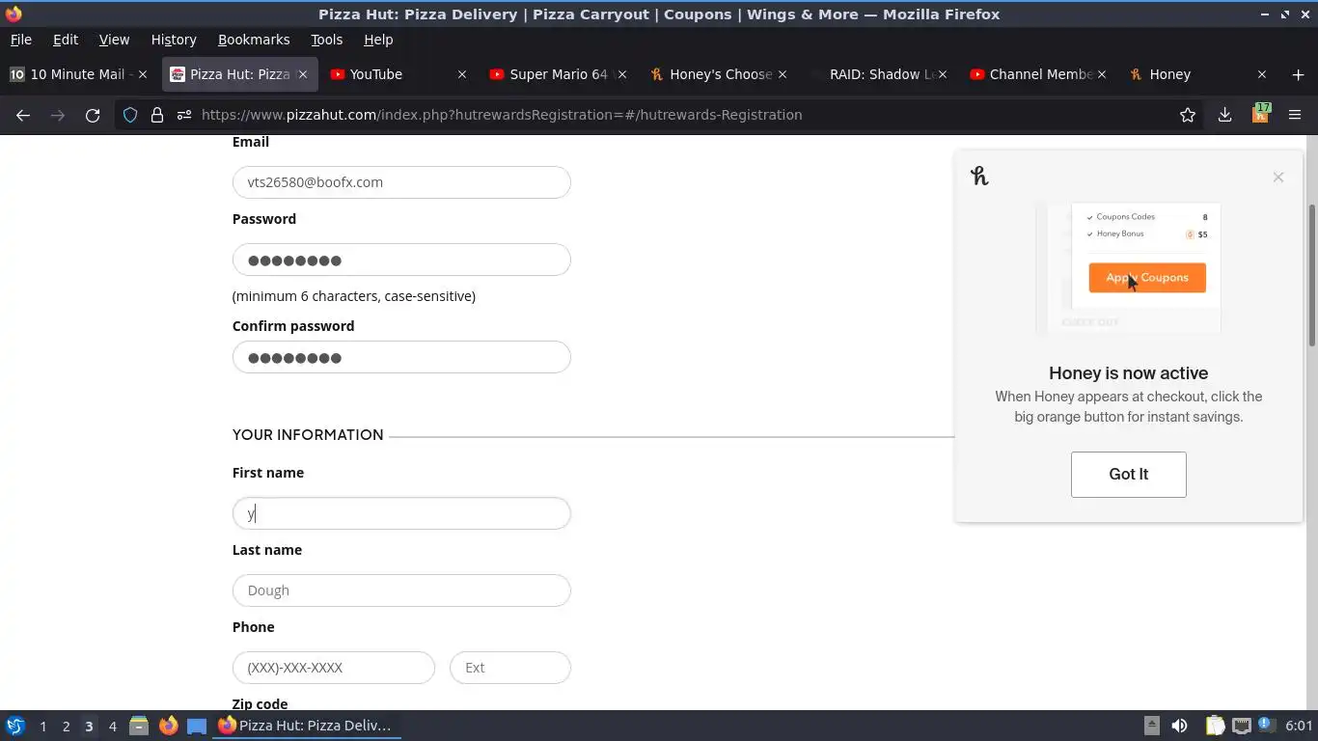This screenshot has width=1318, height=741.
Task: Focus the Phone number field
Action: (x=334, y=668)
